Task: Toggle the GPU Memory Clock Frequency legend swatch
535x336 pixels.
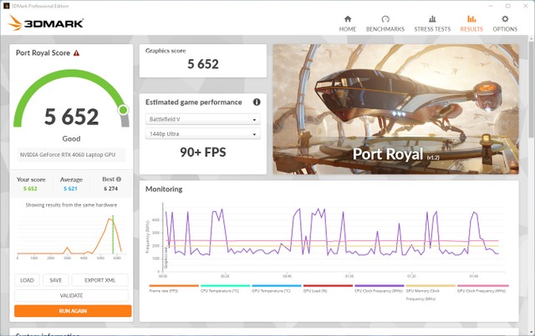Action: pyautogui.click(x=431, y=286)
